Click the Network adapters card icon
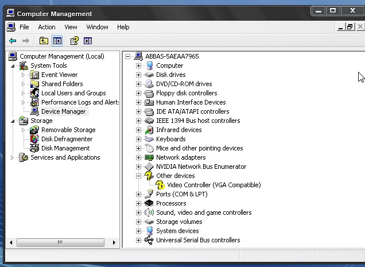This screenshot has width=365, height=267. click(149, 157)
